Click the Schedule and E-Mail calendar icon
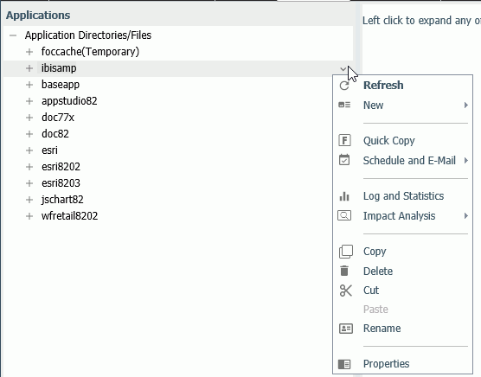Image resolution: width=481 pixels, height=377 pixels. click(x=344, y=160)
